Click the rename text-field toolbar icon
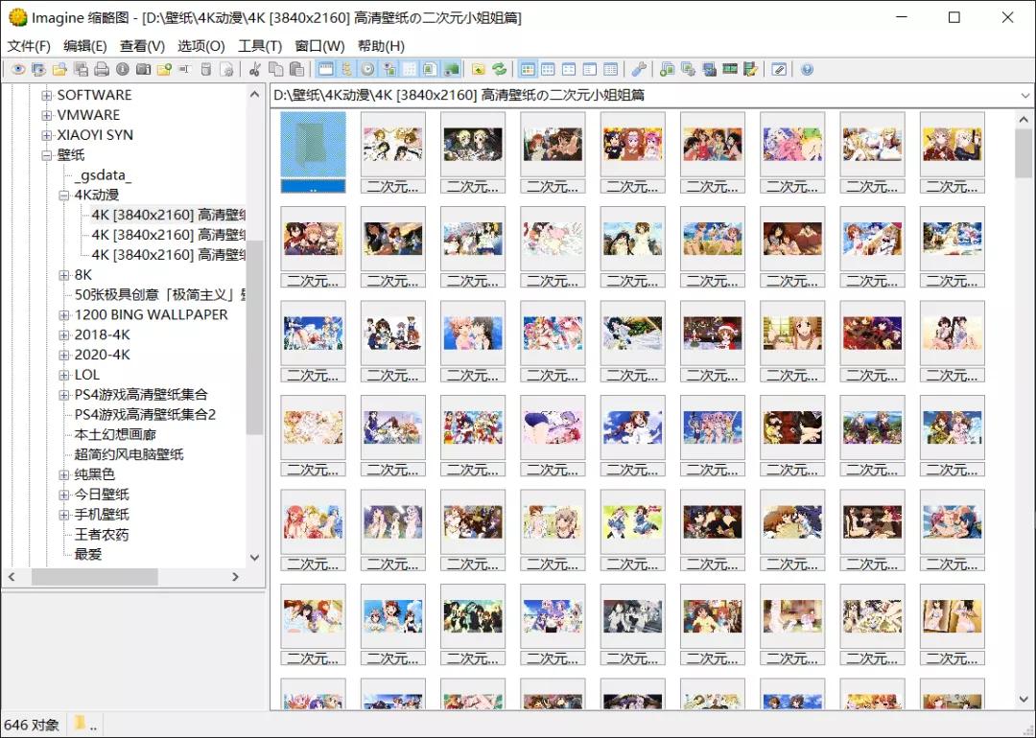Screen dimensions: 1036x738 click(184, 69)
